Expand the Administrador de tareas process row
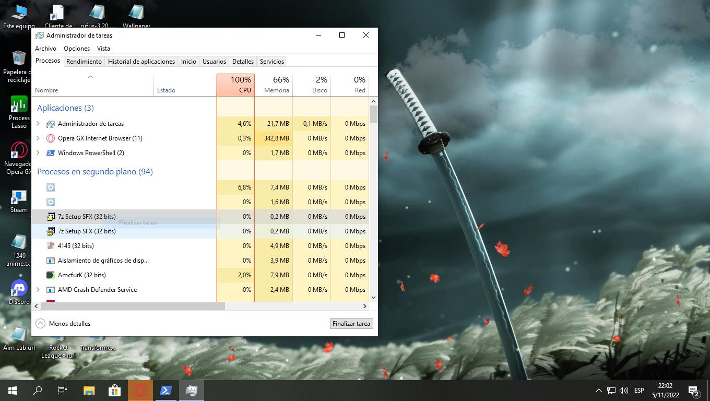 [38, 124]
